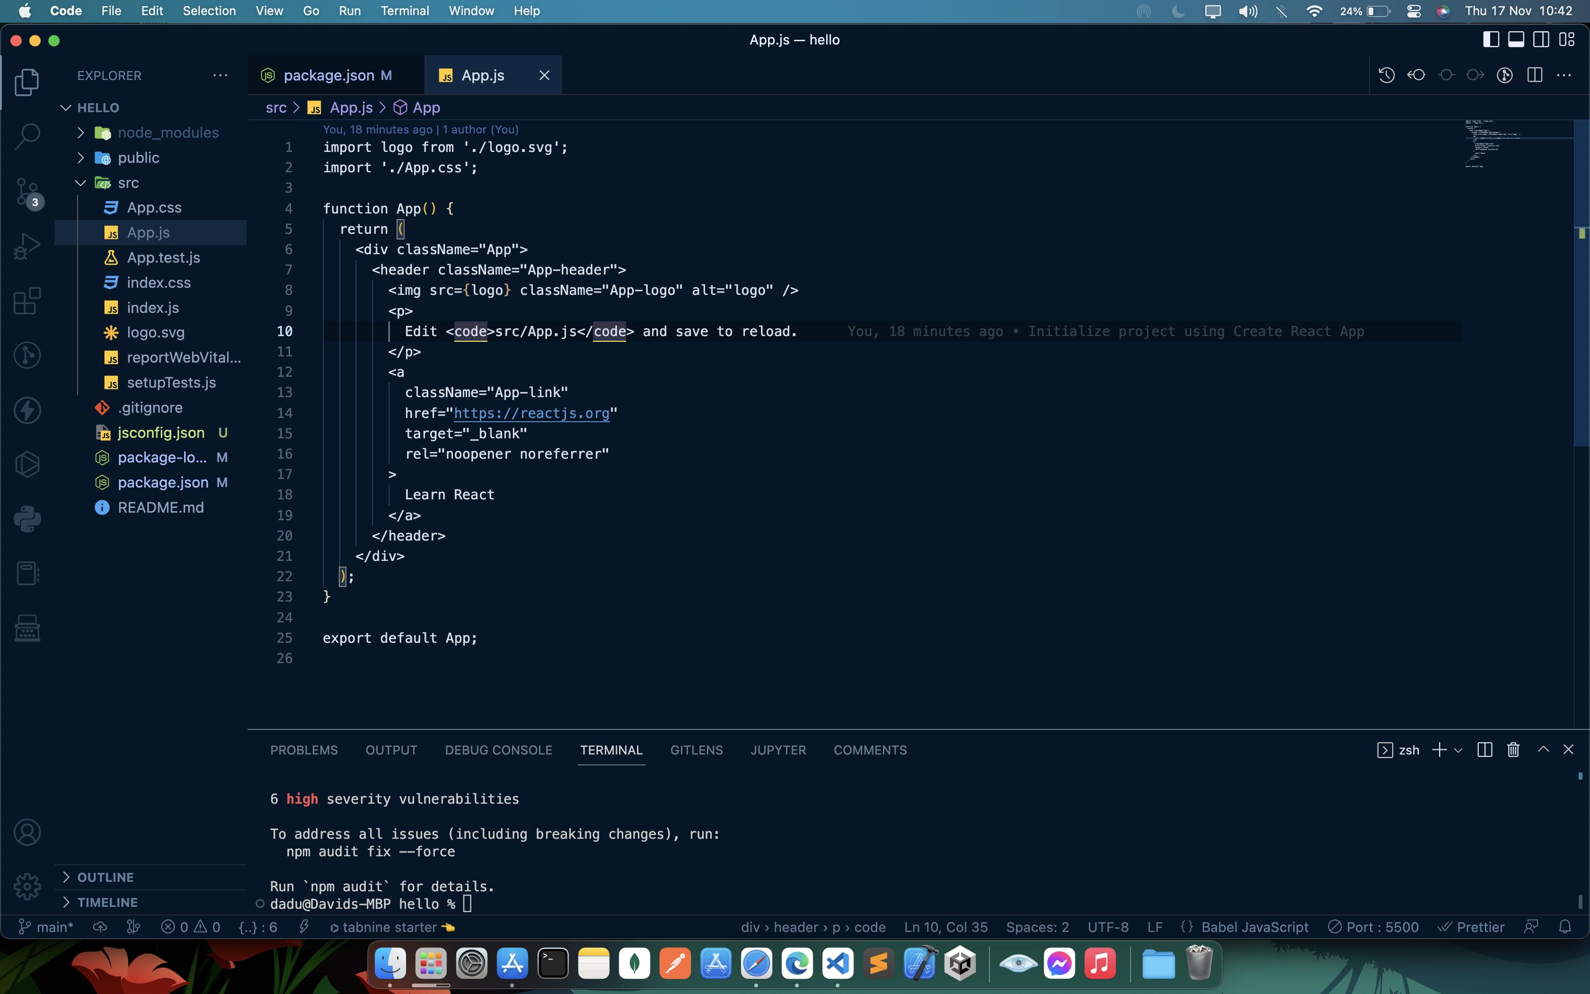Maximize the panel with up chevron
Viewport: 1590px width, 994px height.
click(x=1543, y=749)
